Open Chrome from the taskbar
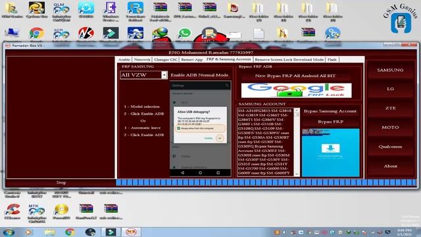 click(70, 232)
